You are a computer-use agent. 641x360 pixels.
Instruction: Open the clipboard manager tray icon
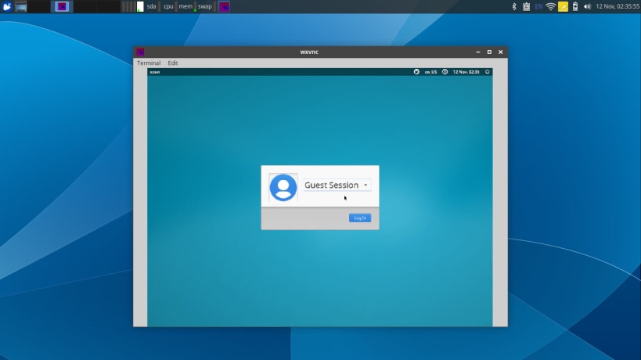tap(526, 6)
